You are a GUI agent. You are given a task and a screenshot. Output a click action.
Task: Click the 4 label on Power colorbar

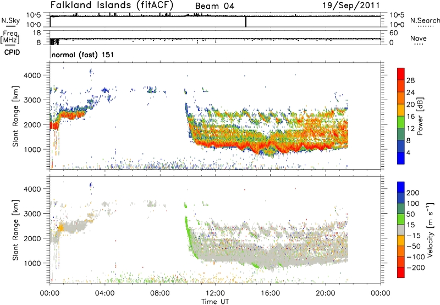pos(409,153)
